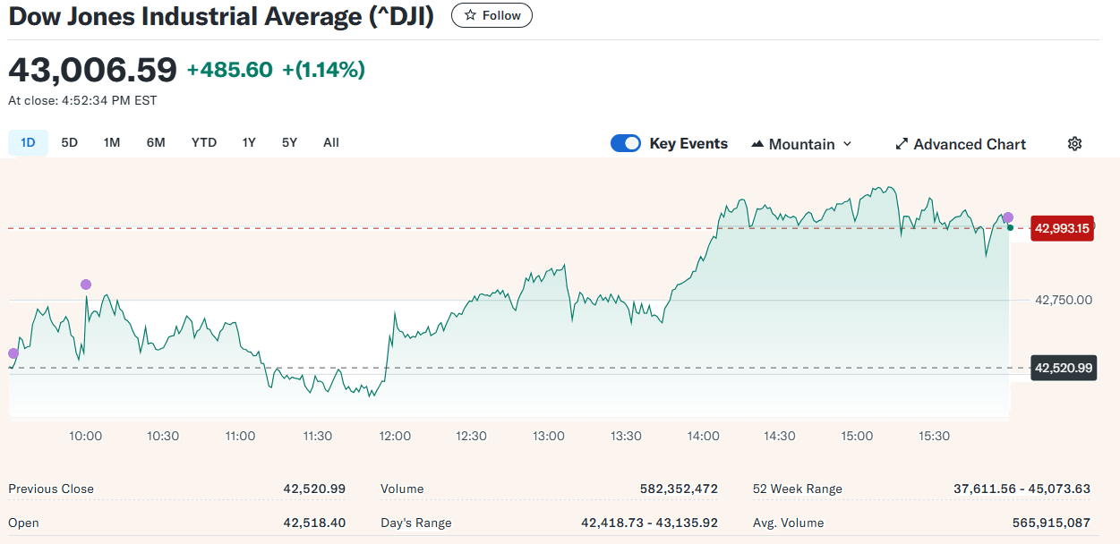Open the Advanced Chart expand icon link
This screenshot has height=544, width=1120.
pyautogui.click(x=961, y=144)
